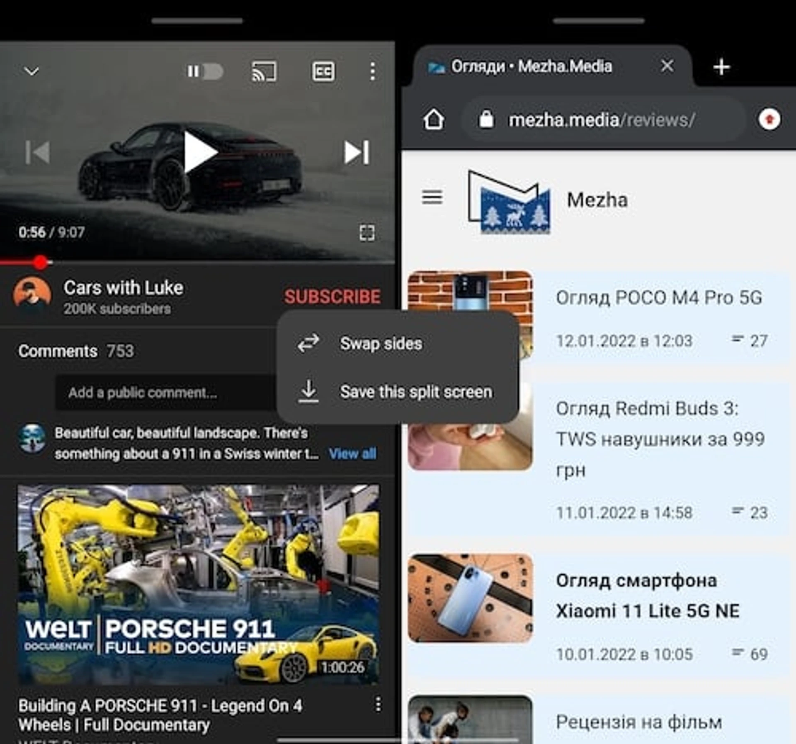The height and width of the screenshot is (744, 796).
Task: Choose Swap sides from the popup menu
Action: [x=397, y=344]
